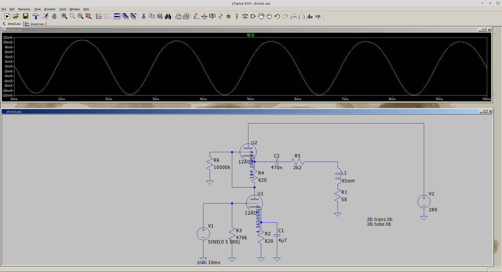Image resolution: width=502 pixels, height=272 pixels.
Task: Click the .lib trans.lib directive
Action: click(379, 219)
